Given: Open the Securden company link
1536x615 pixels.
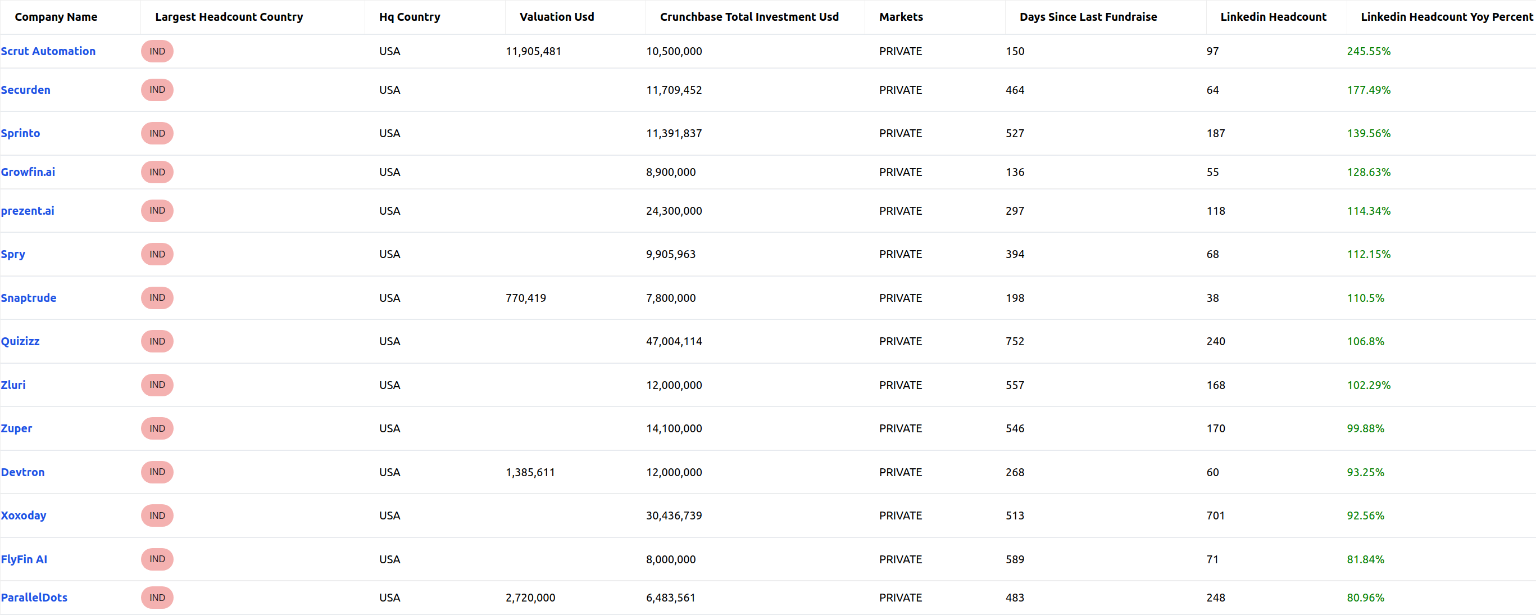Looking at the screenshot, I should point(26,90).
